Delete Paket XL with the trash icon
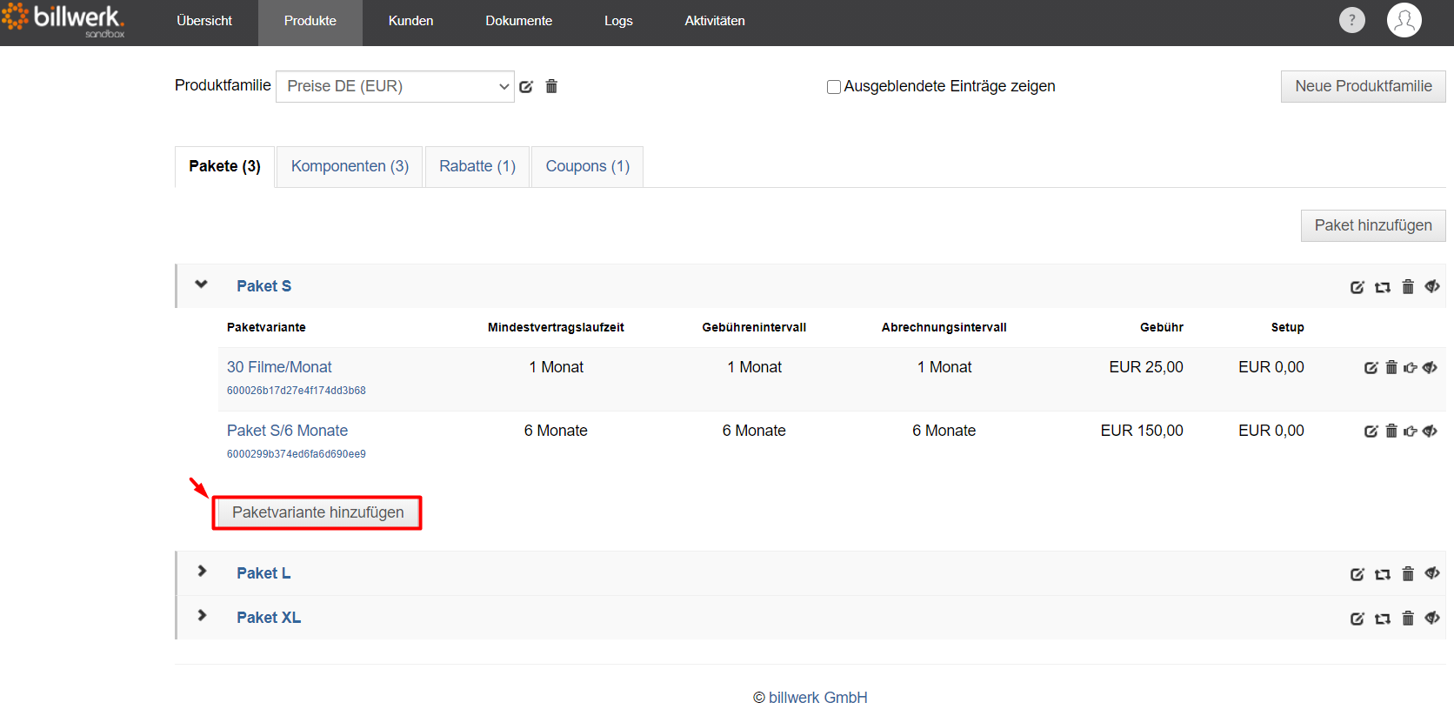The image size is (1454, 716). tap(1408, 618)
